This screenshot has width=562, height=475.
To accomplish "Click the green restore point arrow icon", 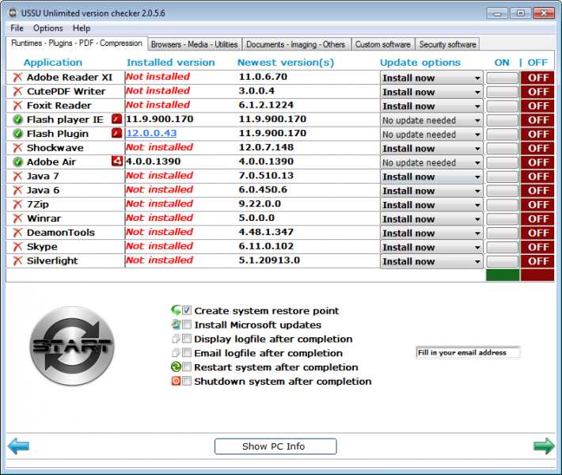I will (176, 310).
